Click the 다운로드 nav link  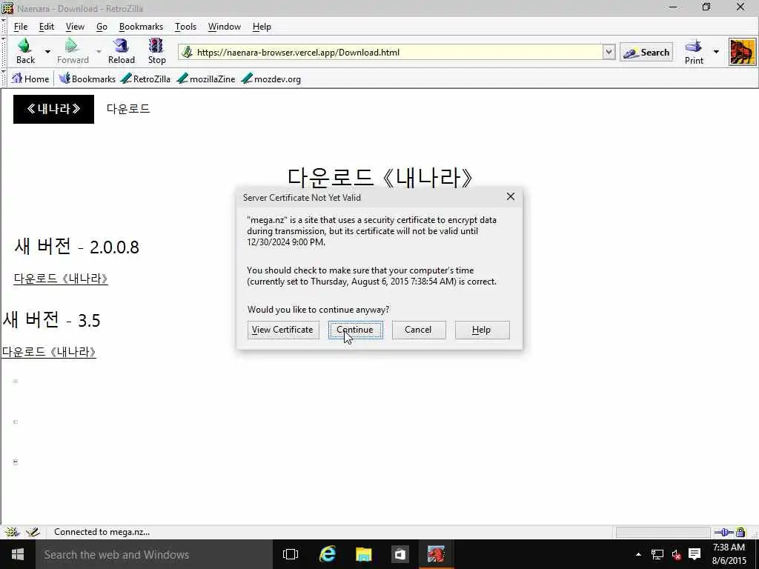point(128,109)
